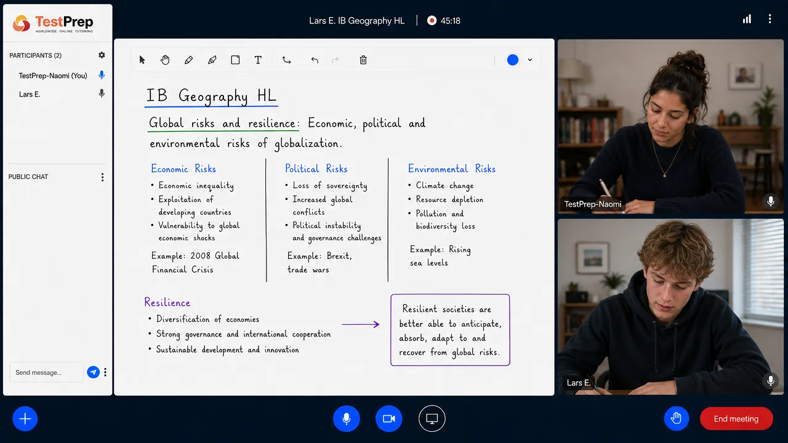Select the highlighter marker tool
The width and height of the screenshot is (788, 443).
tap(212, 60)
